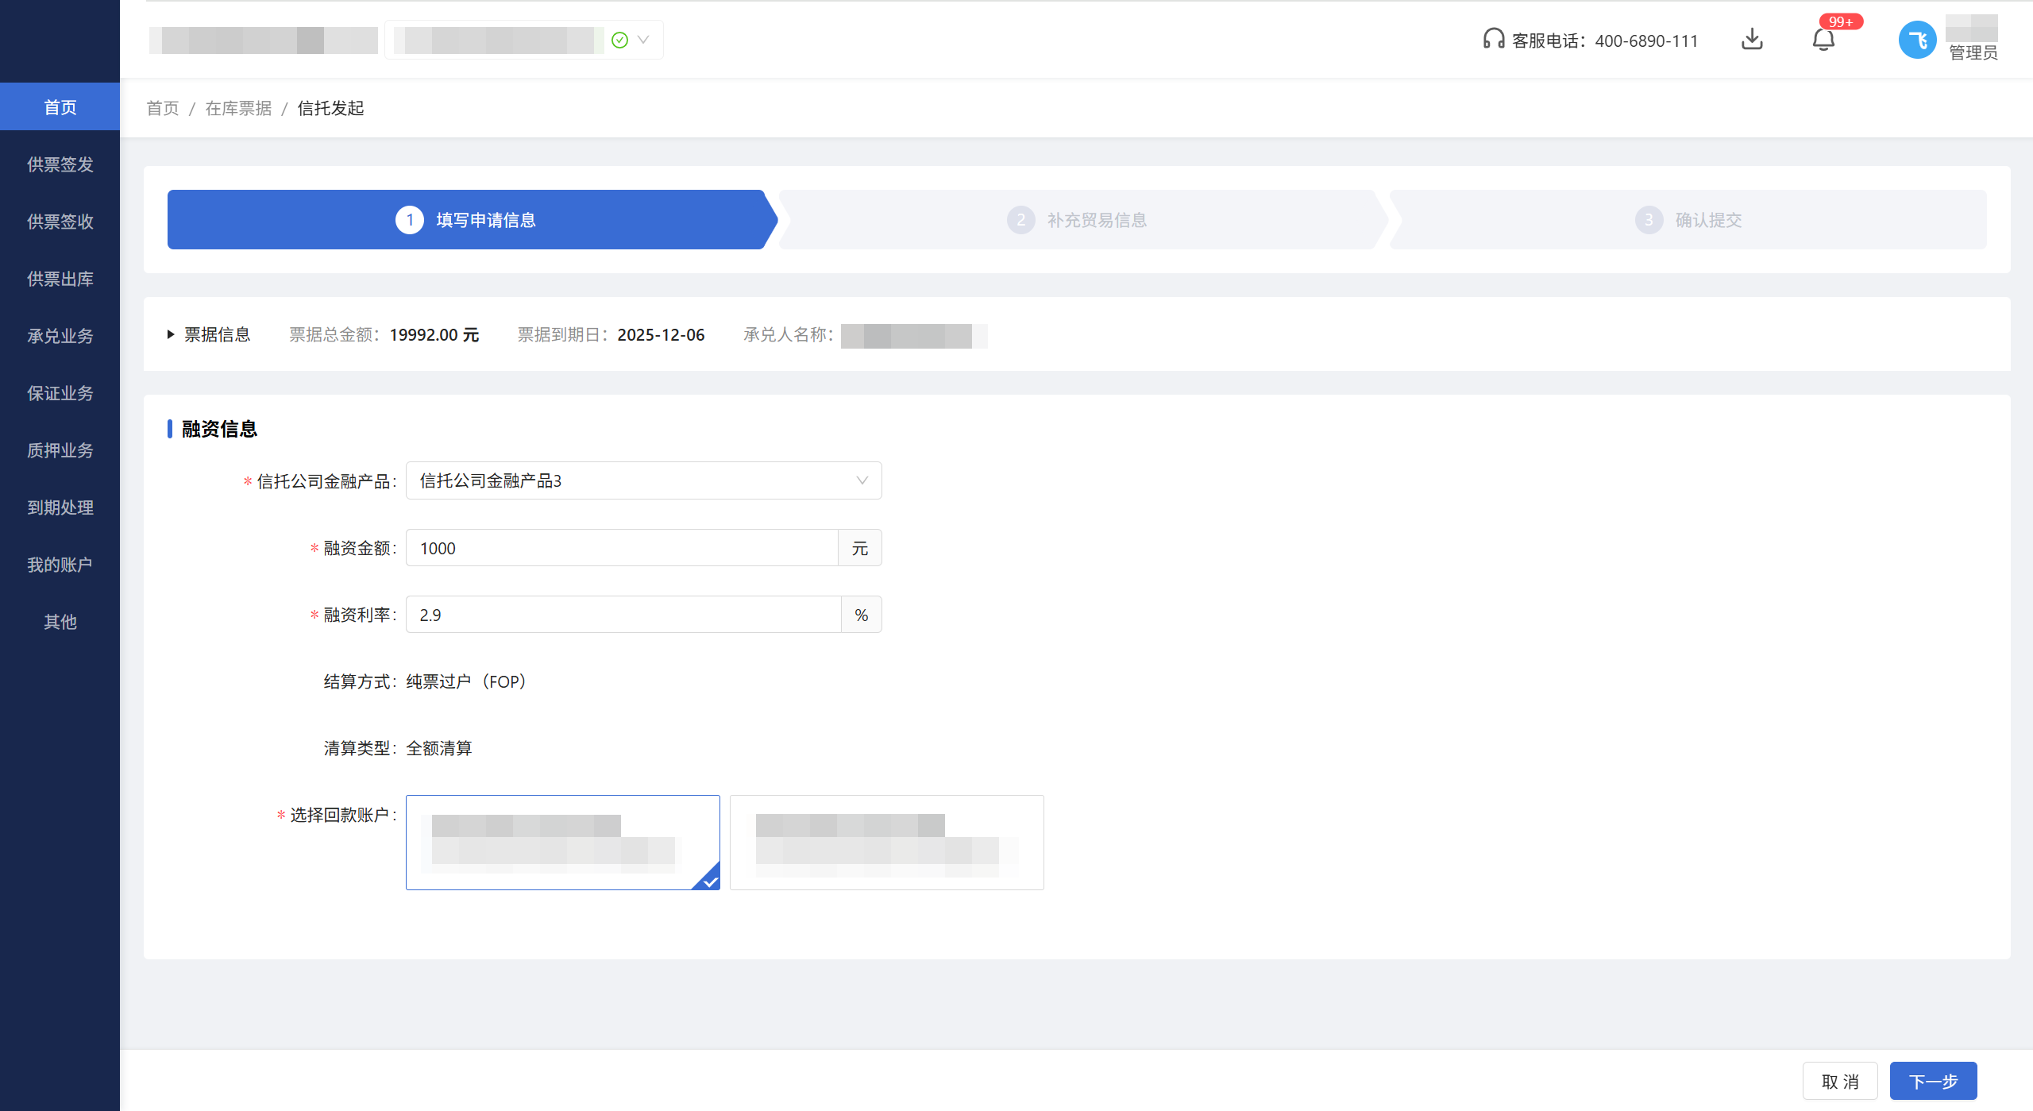Click the 融资金额 input field
The image size is (2033, 1111).
pos(621,548)
